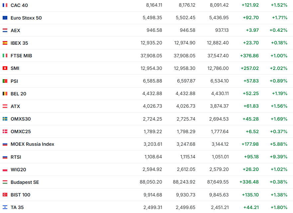The width and height of the screenshot is (293, 213).
Task: Open the OMXC25 index link
Action: (21, 132)
